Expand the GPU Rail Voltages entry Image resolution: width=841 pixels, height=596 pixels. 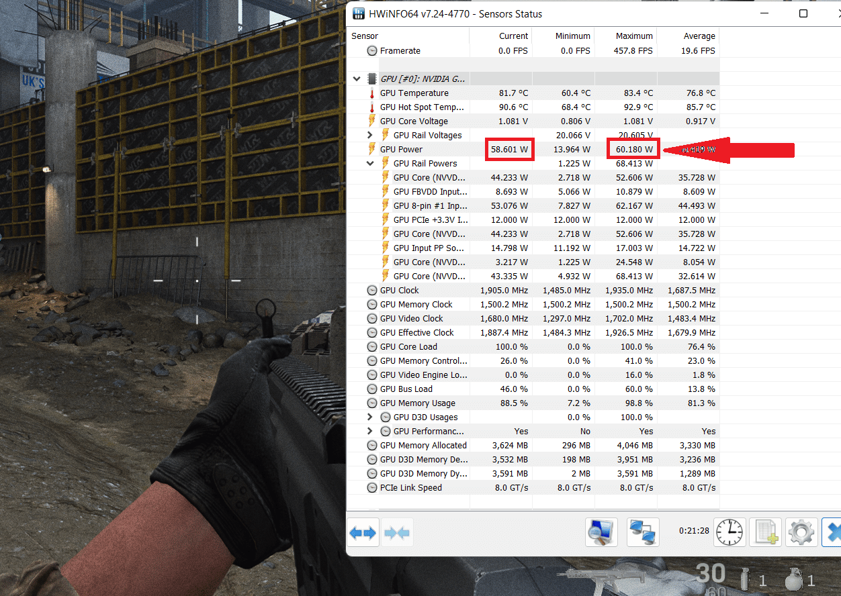(x=369, y=135)
